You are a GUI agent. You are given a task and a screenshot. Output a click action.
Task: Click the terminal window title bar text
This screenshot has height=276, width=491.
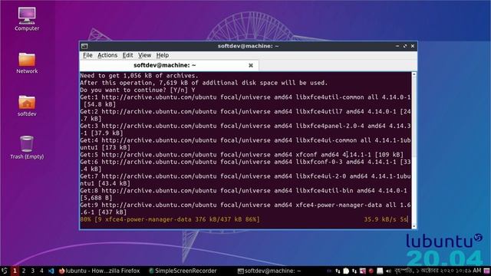point(248,46)
